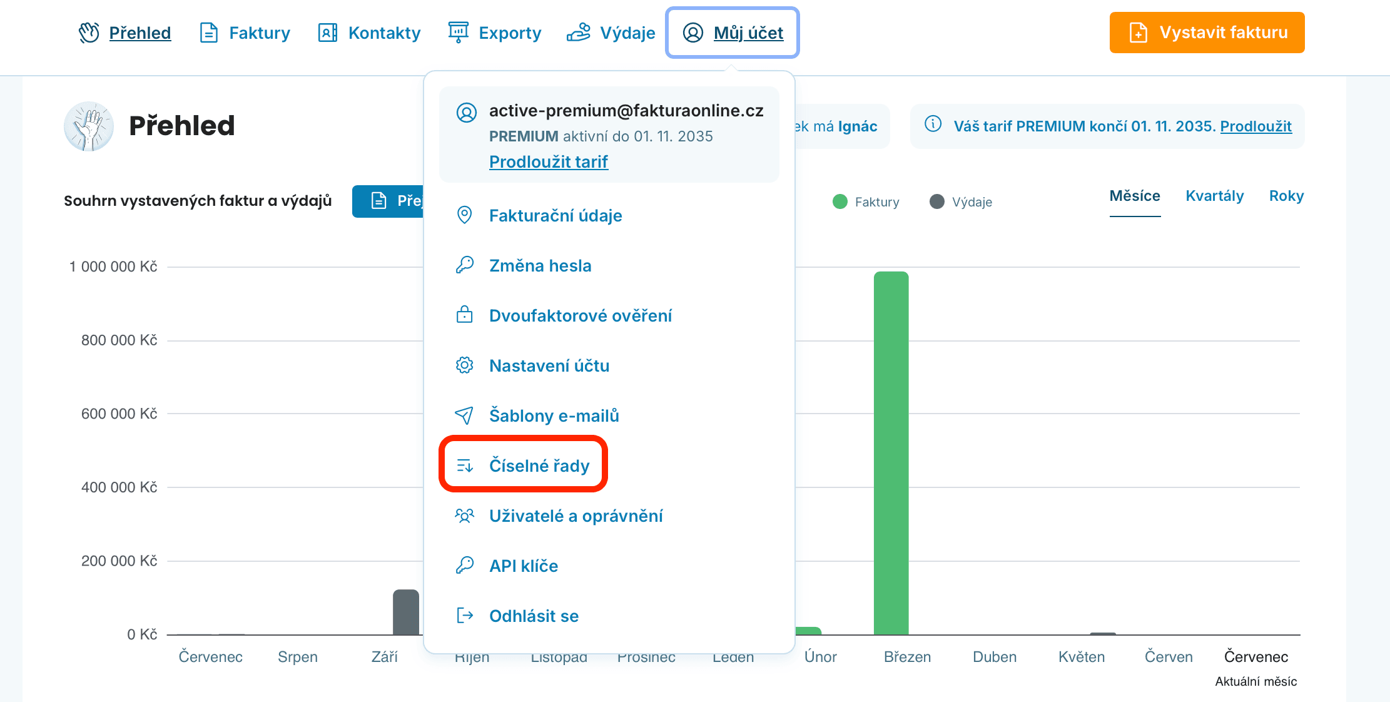This screenshot has width=1390, height=702.
Task: Click the hand with coins icon beside Výdaje
Action: click(579, 33)
